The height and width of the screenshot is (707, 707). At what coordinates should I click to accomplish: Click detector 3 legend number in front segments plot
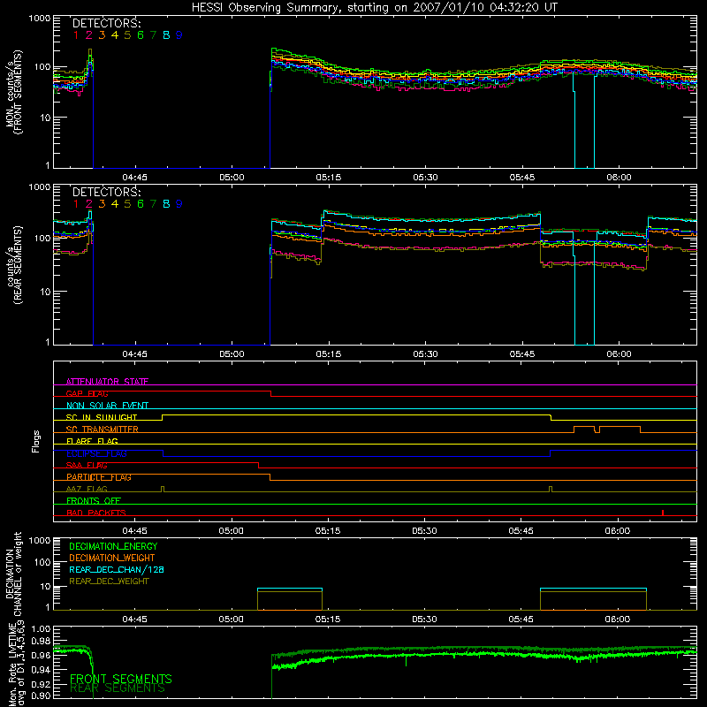102,34
